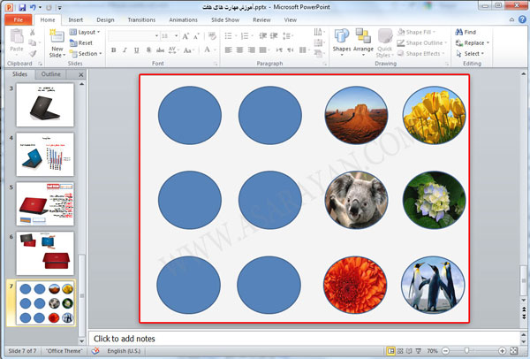Select slide 5 thumbnail with red laptop
530x359 pixels.
(x=45, y=201)
